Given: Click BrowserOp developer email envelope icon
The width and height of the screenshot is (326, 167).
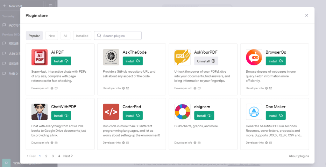Looking at the screenshot, I should (271, 88).
